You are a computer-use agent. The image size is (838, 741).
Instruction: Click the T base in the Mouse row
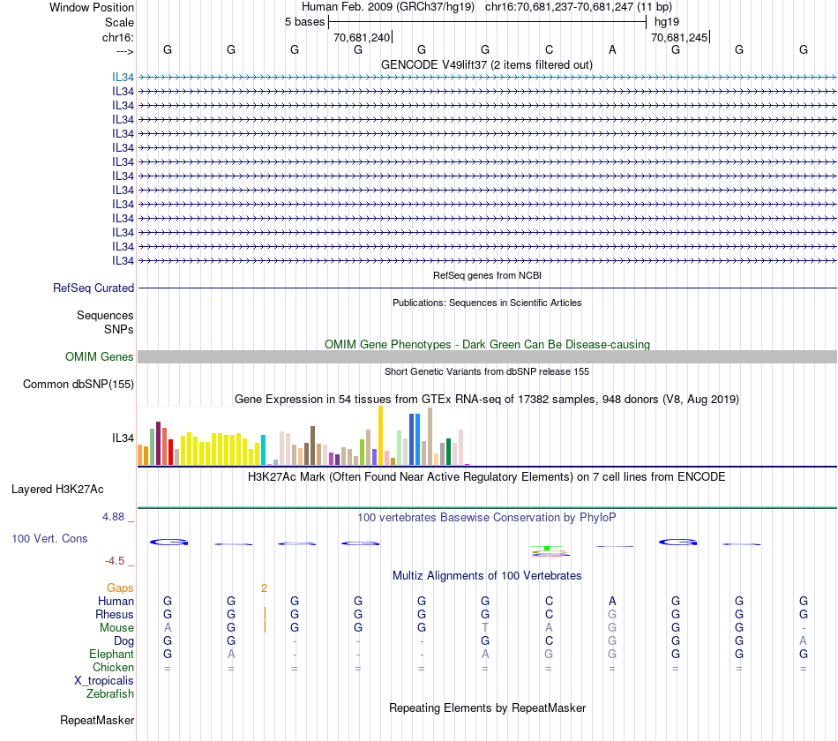485,628
